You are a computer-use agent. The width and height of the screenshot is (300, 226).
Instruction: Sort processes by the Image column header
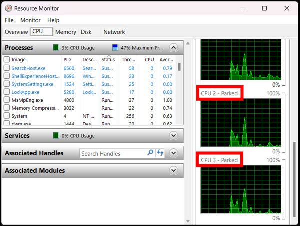point(19,60)
